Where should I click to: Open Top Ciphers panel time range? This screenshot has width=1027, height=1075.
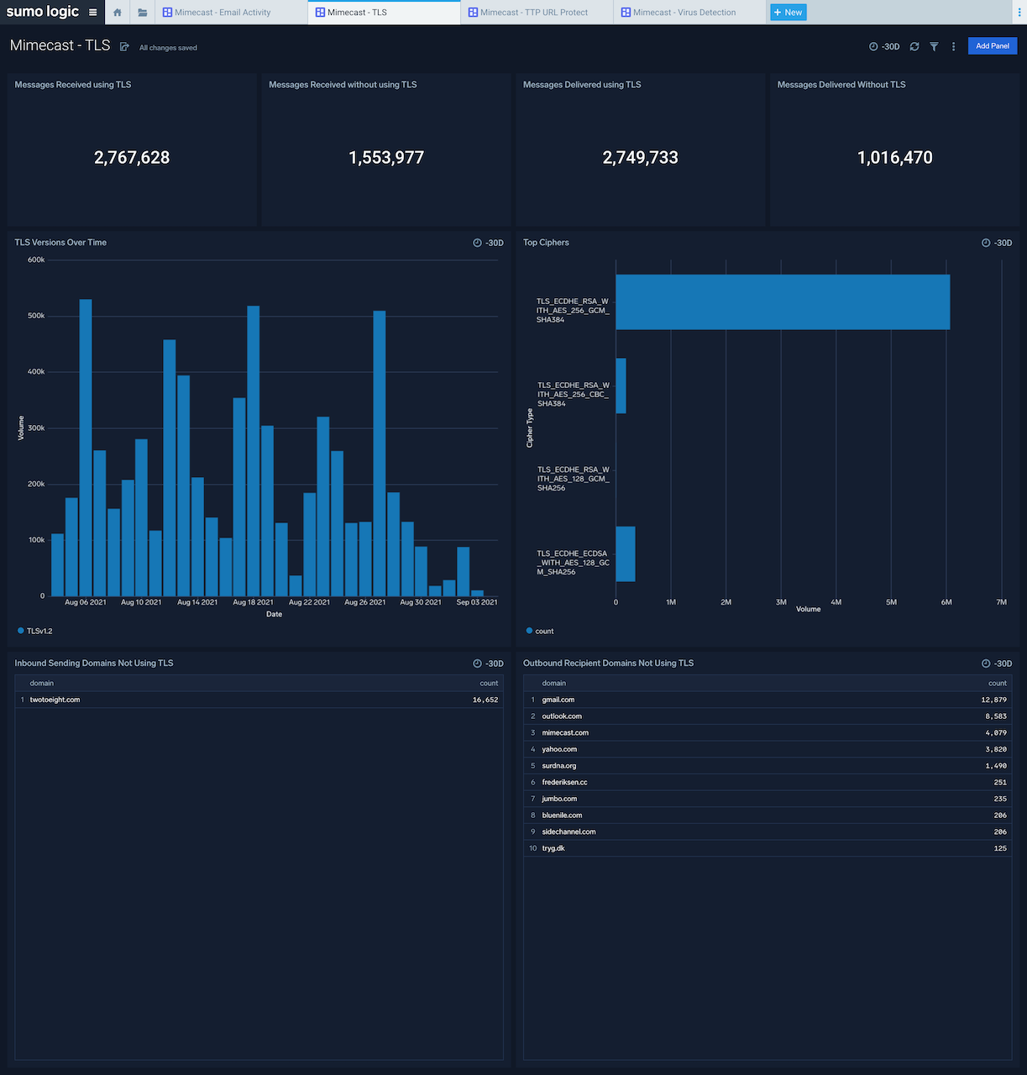click(997, 243)
